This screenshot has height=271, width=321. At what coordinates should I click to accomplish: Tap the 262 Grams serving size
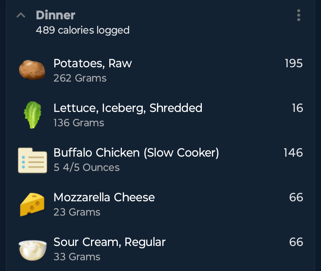click(80, 78)
